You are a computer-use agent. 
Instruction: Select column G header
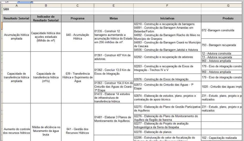tap(222, 5)
